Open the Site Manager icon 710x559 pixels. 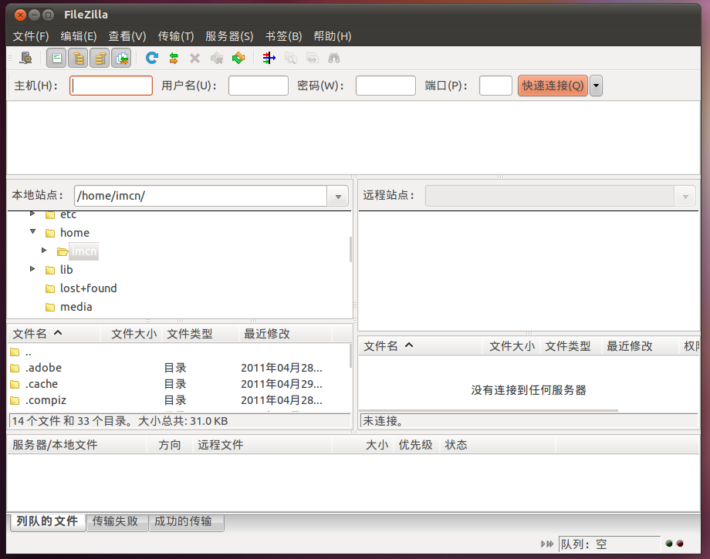25,58
